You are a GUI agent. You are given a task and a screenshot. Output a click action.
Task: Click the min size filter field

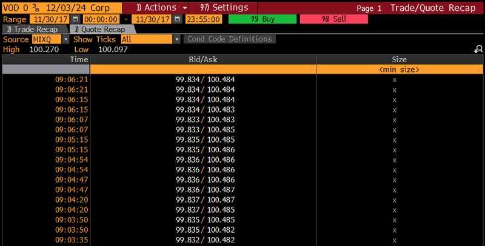(398, 70)
